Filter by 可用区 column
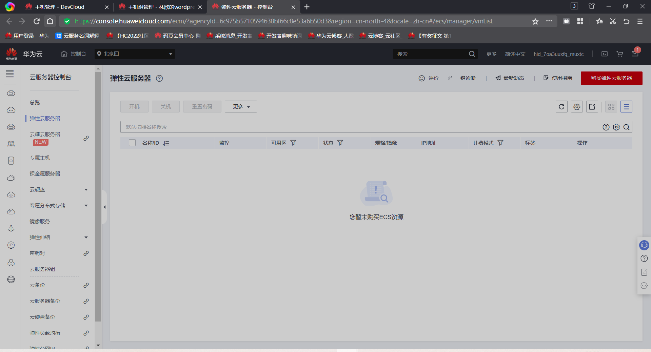 (293, 143)
